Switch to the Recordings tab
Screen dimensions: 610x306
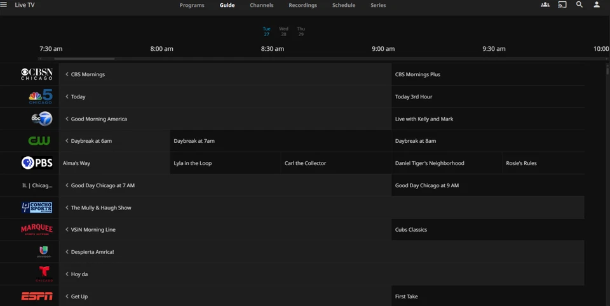click(x=302, y=5)
